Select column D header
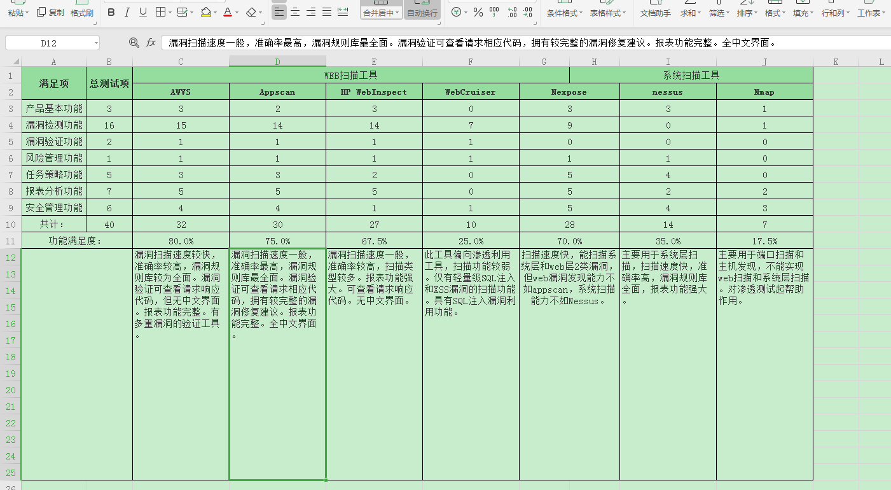This screenshot has height=490, width=891. point(277,61)
